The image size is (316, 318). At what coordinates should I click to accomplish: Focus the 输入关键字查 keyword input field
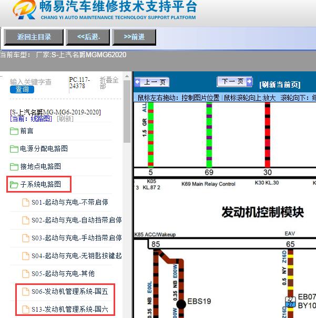(x=30, y=82)
